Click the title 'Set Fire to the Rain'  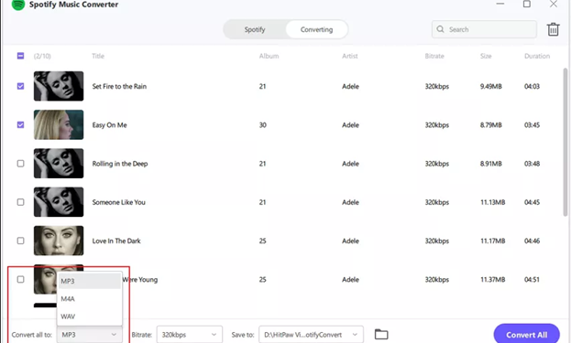coord(119,87)
